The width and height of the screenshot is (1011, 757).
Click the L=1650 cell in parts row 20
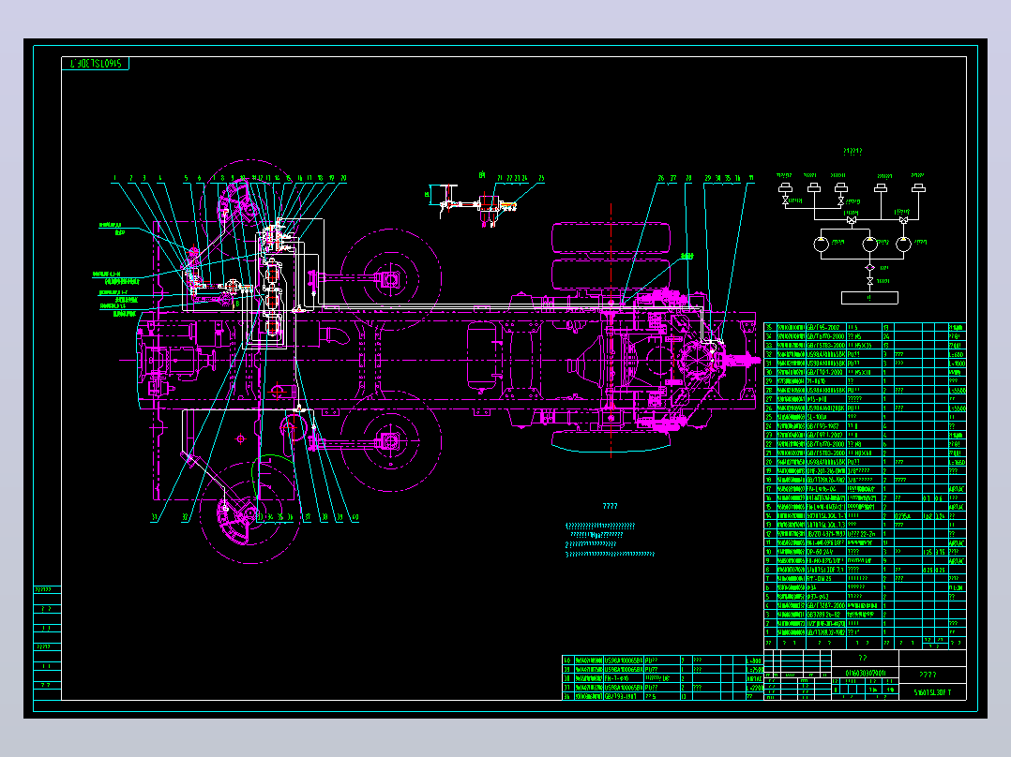[957, 463]
